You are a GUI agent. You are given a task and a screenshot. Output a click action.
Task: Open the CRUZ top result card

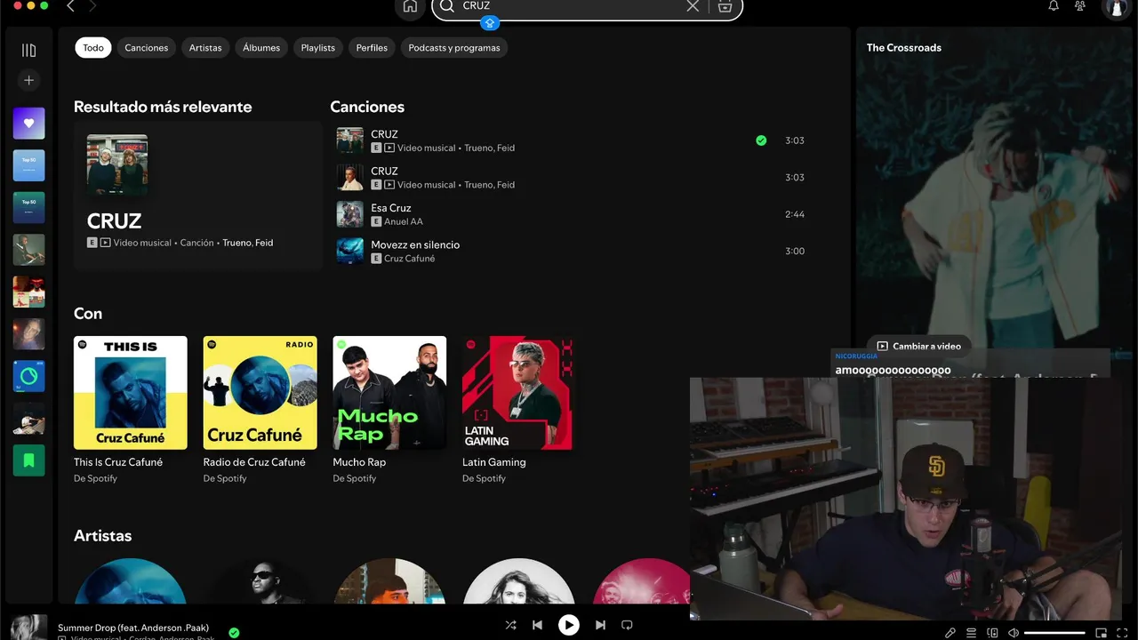click(197, 196)
